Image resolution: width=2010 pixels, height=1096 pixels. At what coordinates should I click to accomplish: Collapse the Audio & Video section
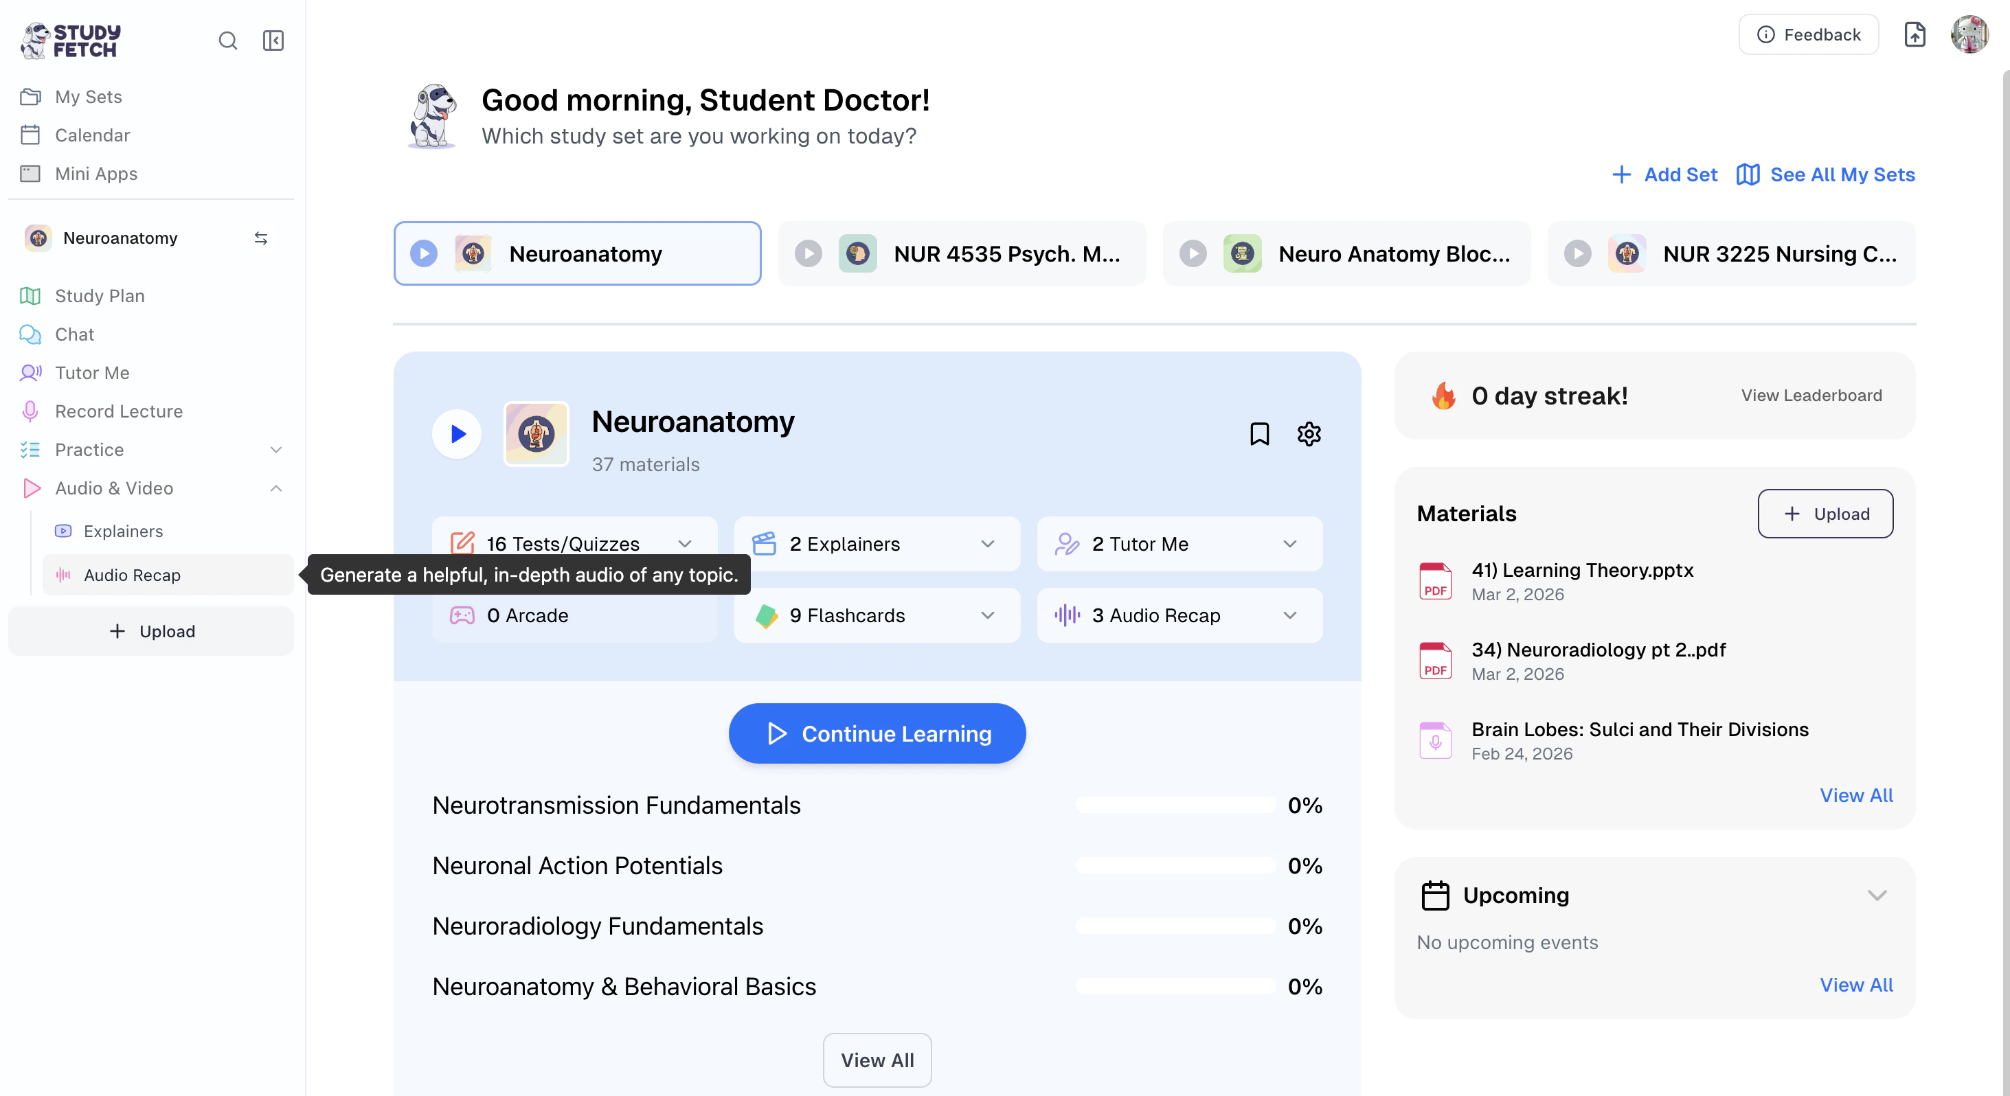click(275, 488)
